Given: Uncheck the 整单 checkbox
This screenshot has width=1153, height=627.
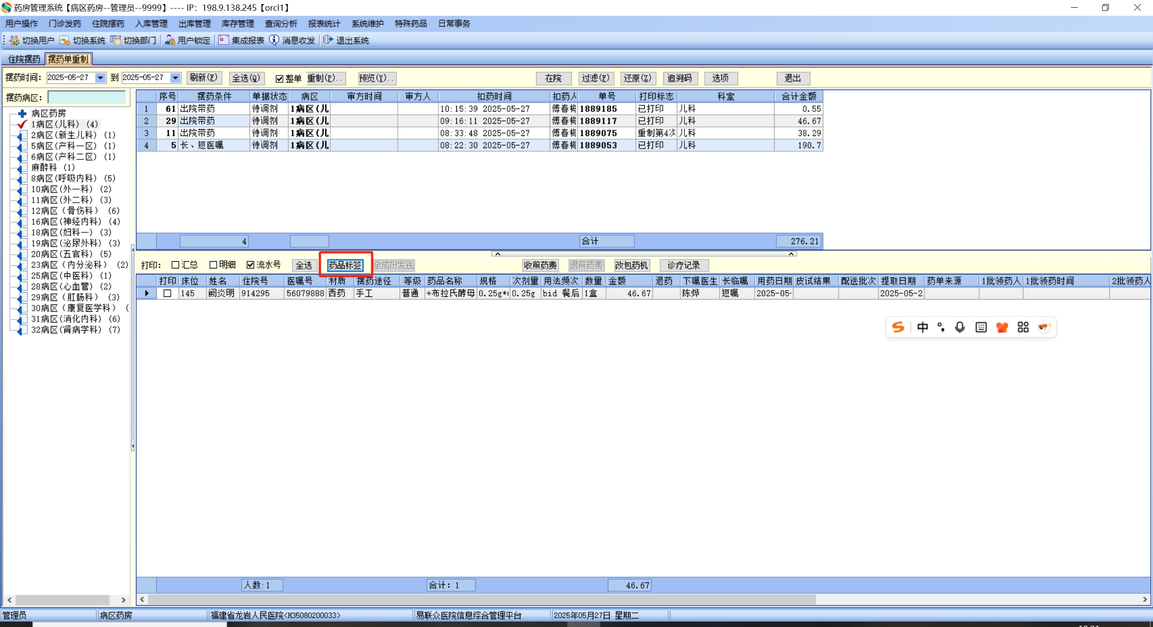Looking at the screenshot, I should click(279, 79).
